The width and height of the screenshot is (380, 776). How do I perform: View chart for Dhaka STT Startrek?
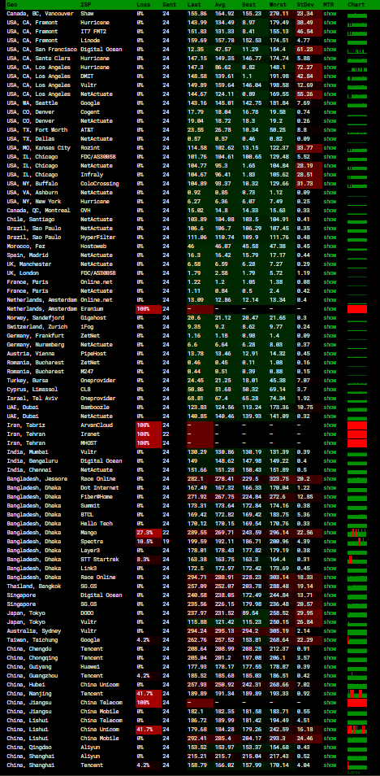coord(357,560)
